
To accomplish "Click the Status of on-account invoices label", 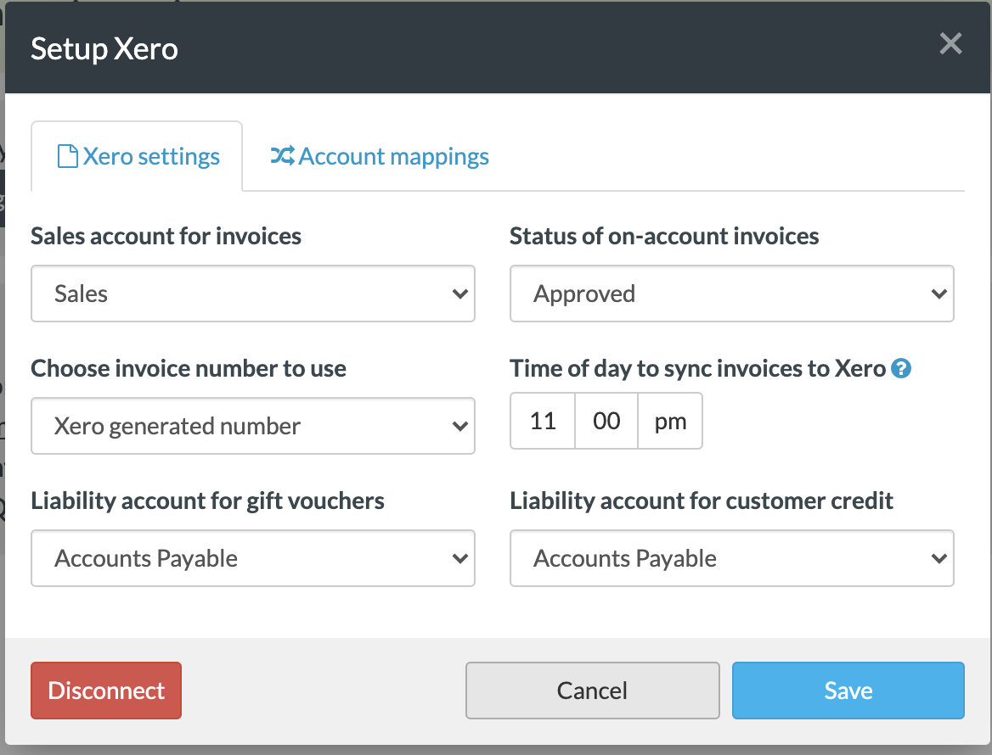I will point(664,237).
